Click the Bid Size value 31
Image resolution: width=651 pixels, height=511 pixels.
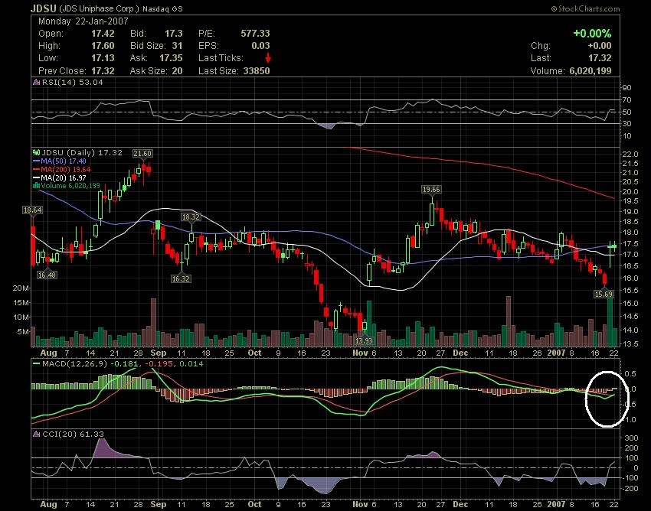coord(177,46)
